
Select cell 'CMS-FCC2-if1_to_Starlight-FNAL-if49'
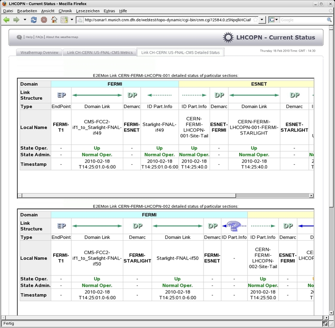pos(97,127)
